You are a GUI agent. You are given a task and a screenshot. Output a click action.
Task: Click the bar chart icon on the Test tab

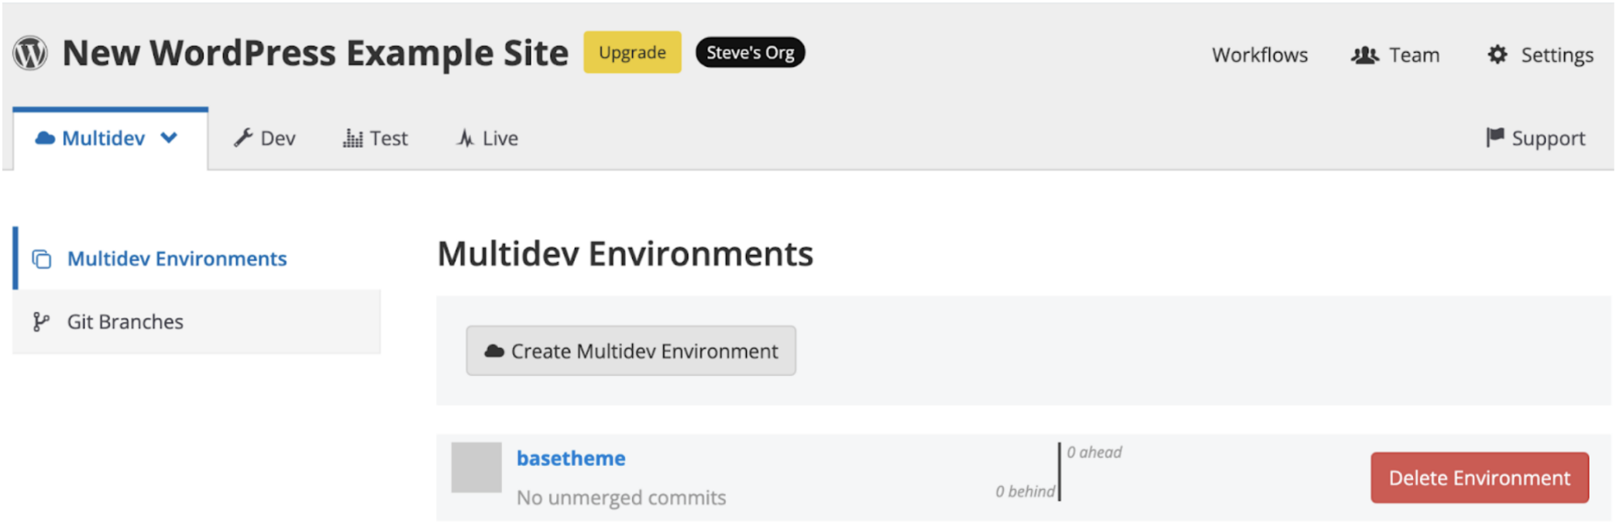coord(352,138)
